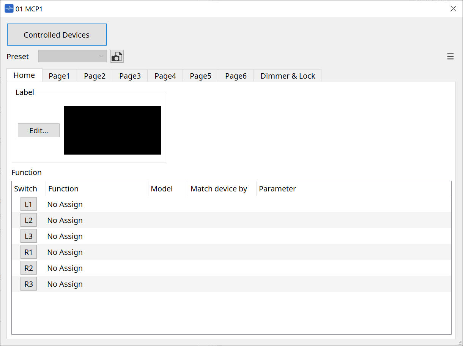
Task: Switch to the Page1 tab
Action: click(59, 76)
